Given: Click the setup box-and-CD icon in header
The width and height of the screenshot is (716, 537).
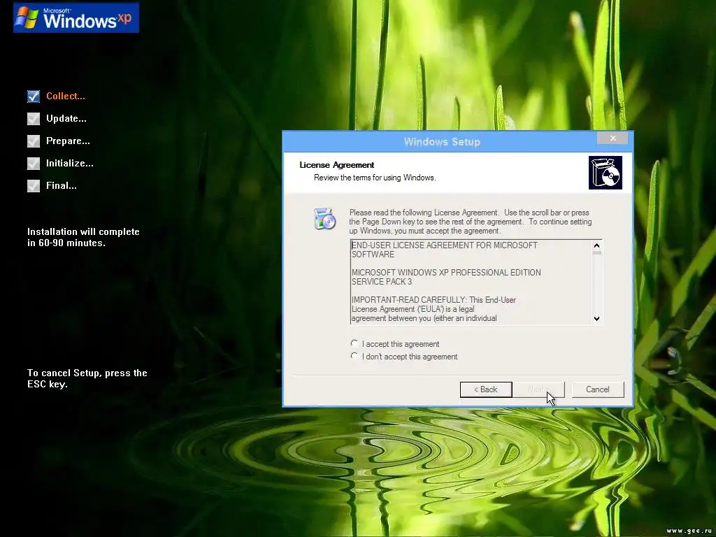Looking at the screenshot, I should (606, 173).
